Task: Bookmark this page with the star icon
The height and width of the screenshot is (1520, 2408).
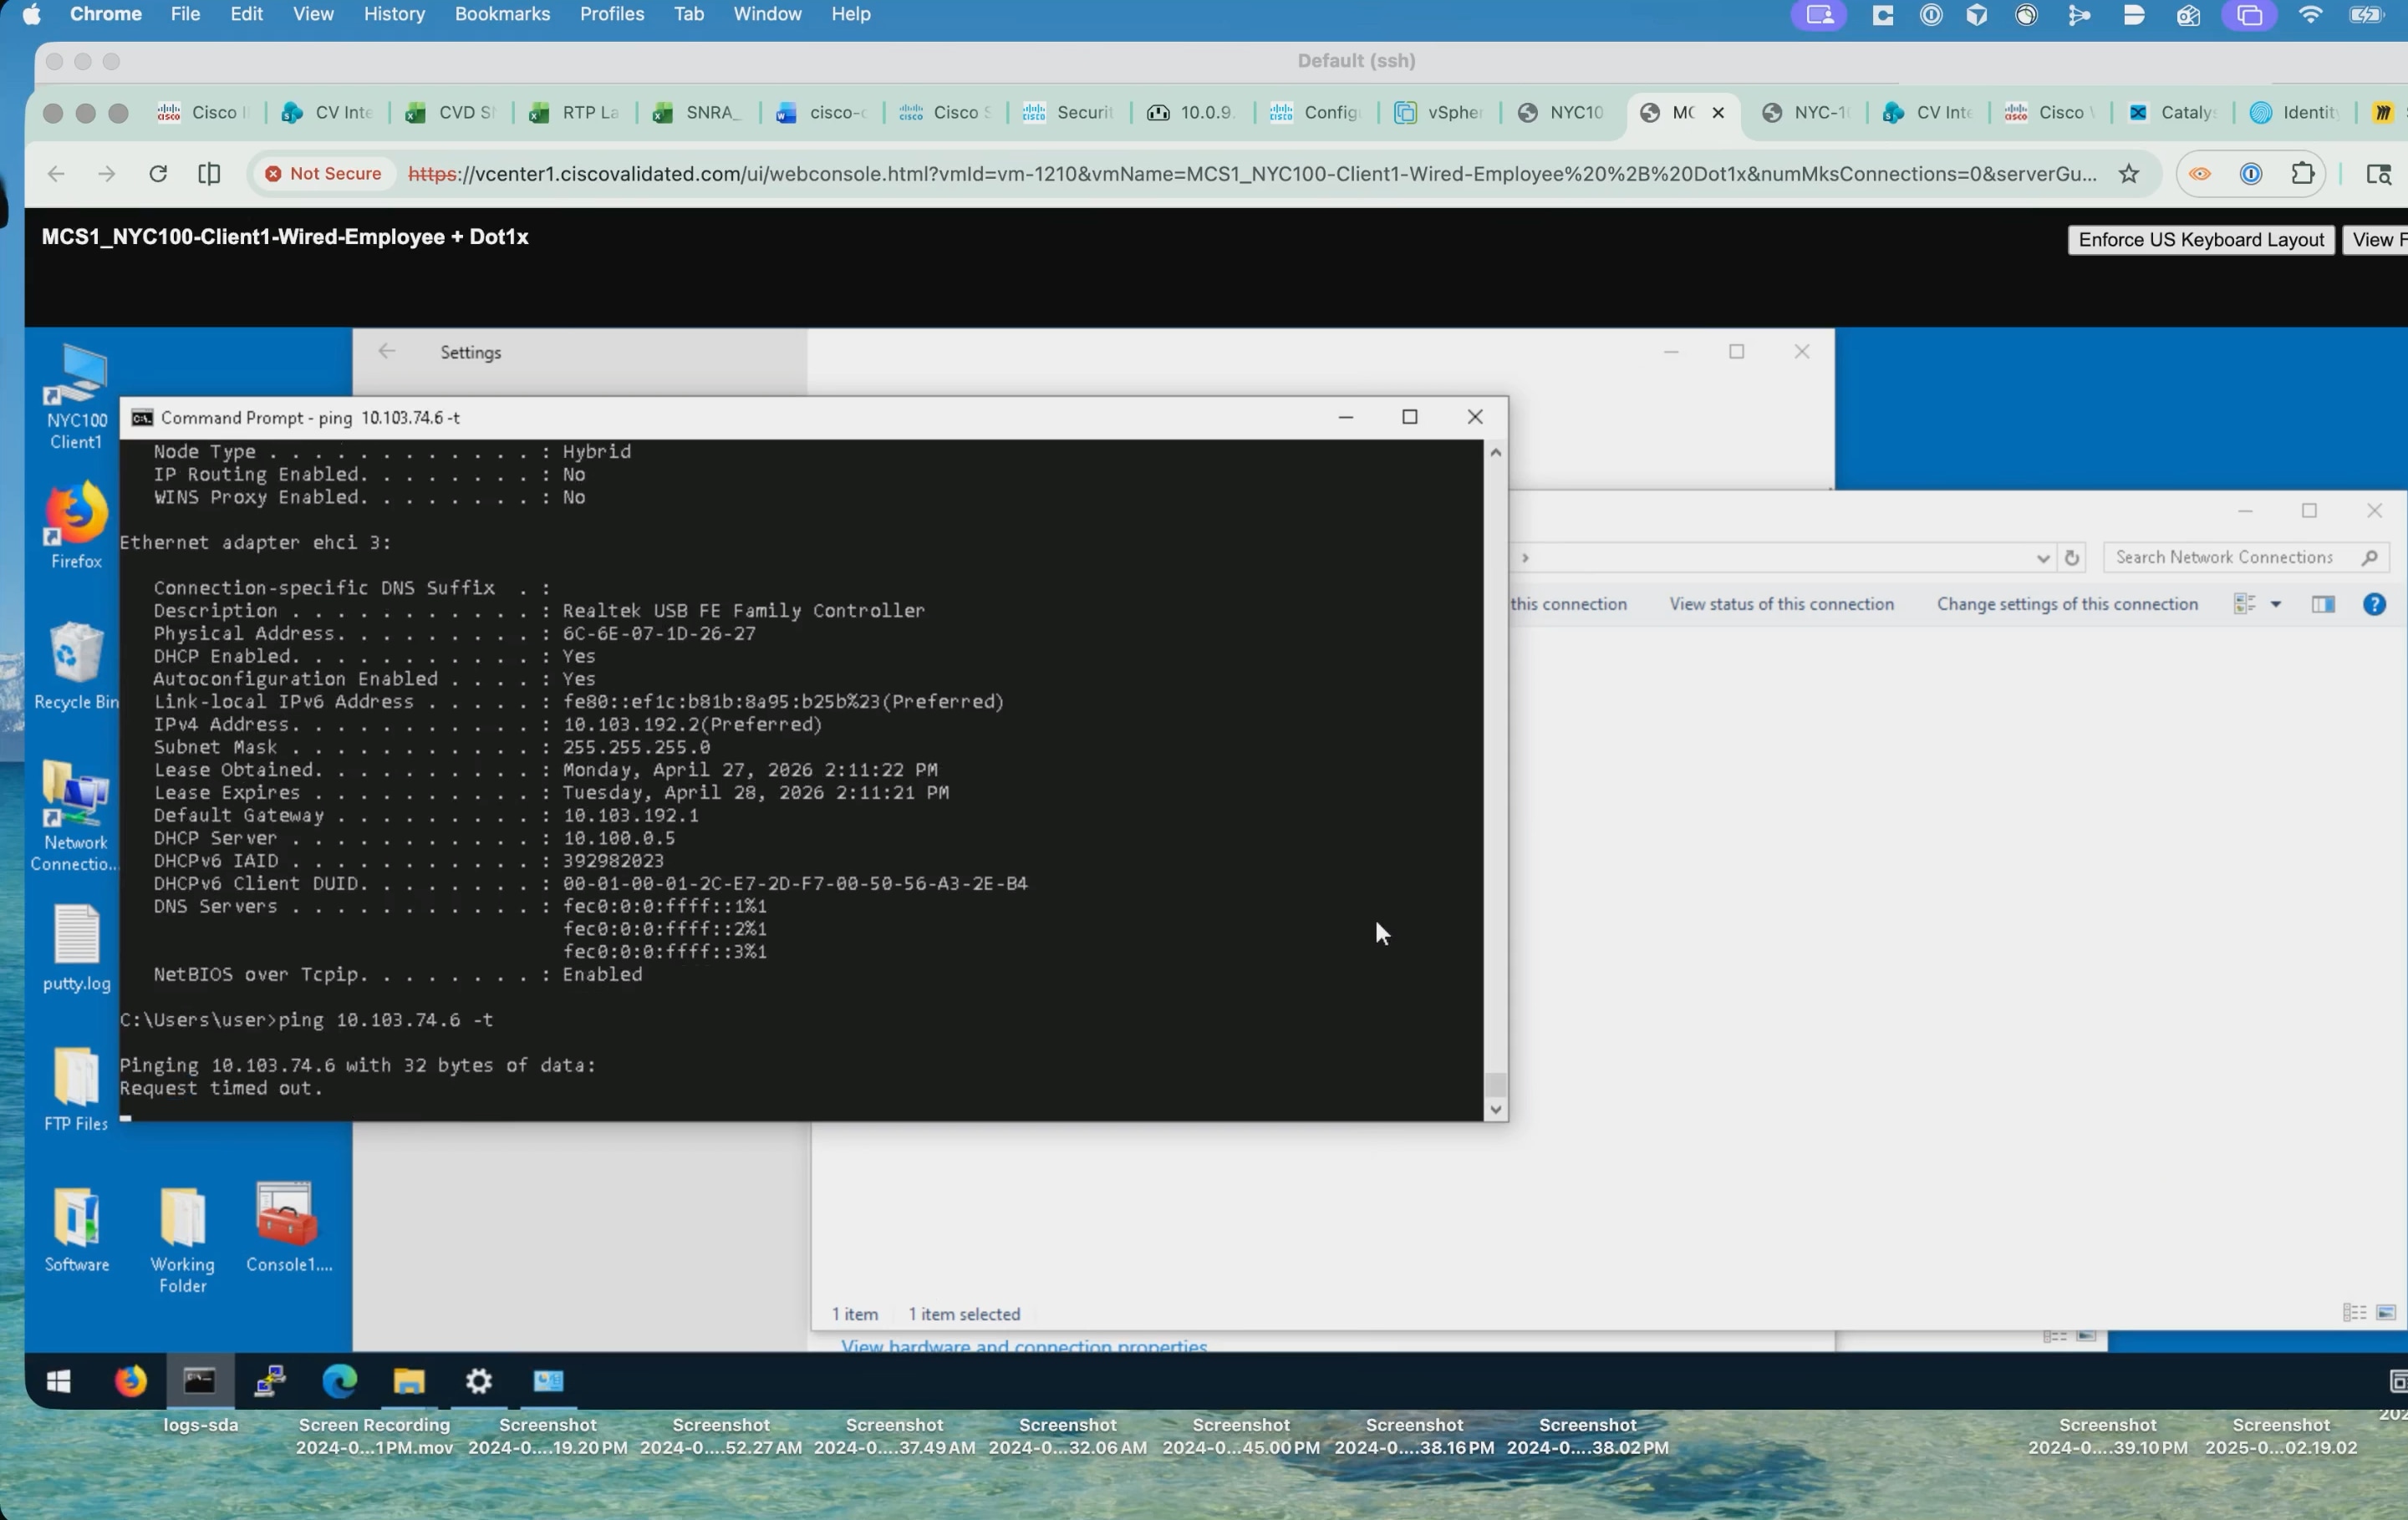Action: click(x=2129, y=174)
